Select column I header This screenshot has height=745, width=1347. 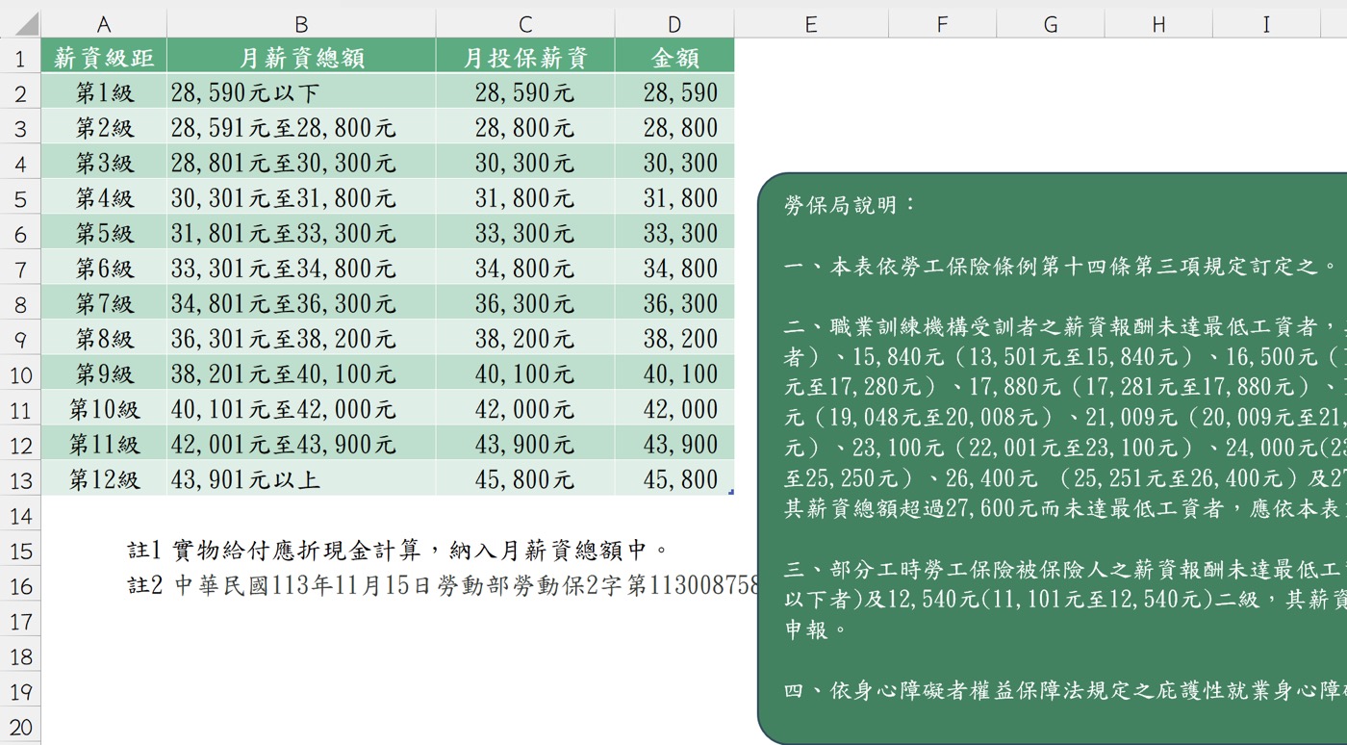[x=1266, y=24]
